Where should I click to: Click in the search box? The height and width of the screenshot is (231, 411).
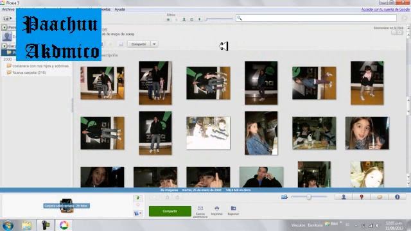(316, 18)
